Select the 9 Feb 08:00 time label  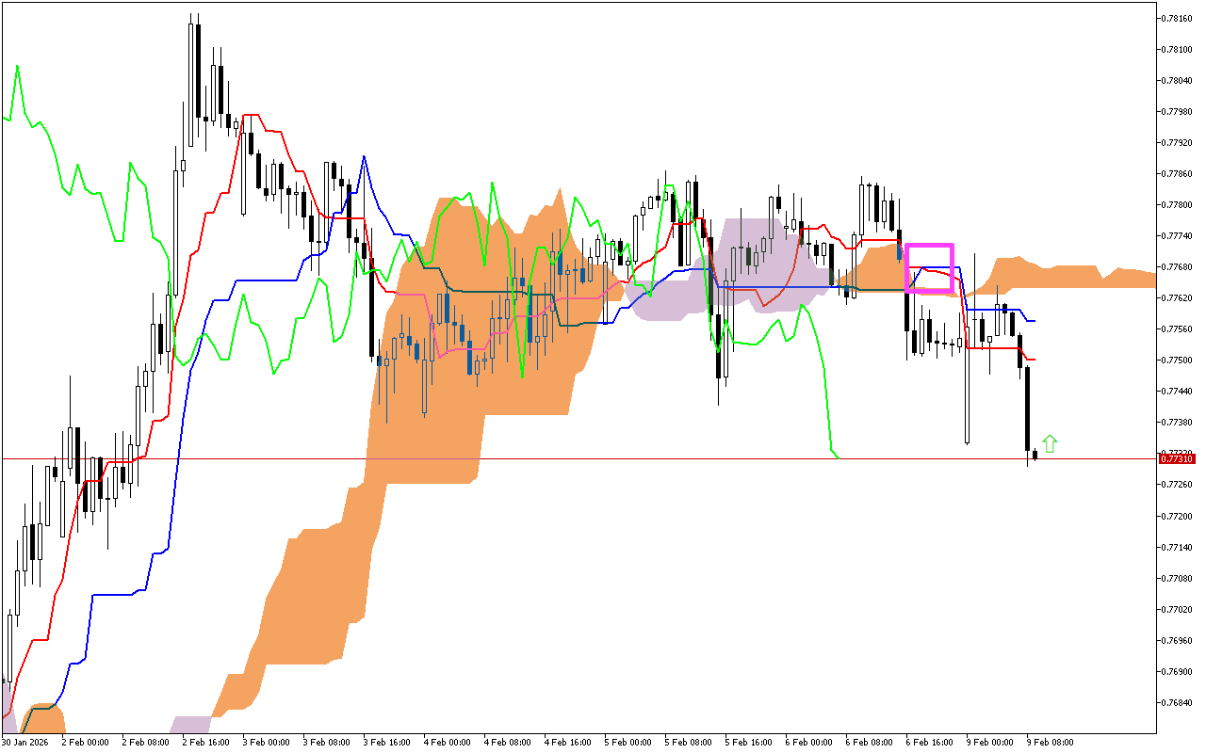(1049, 742)
